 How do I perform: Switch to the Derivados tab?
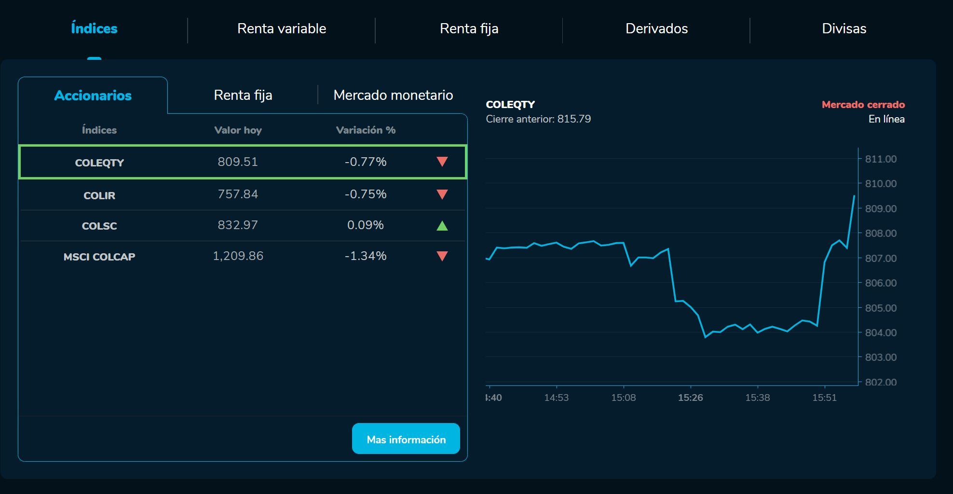coord(656,28)
